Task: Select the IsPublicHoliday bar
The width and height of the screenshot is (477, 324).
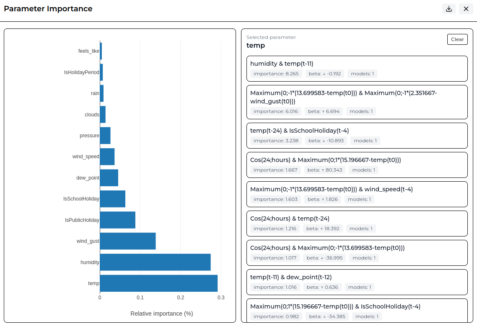Action: [x=118, y=220]
